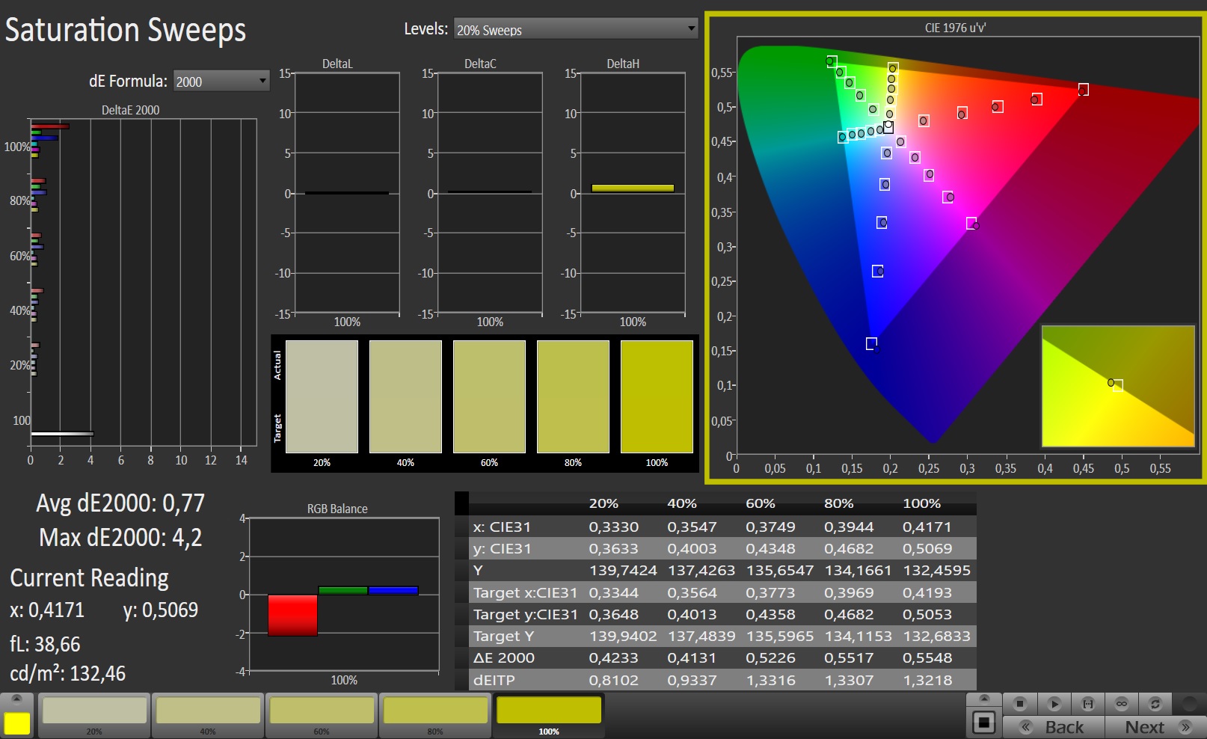Click the continuous read infinity icon
The height and width of the screenshot is (739, 1207).
[1121, 704]
